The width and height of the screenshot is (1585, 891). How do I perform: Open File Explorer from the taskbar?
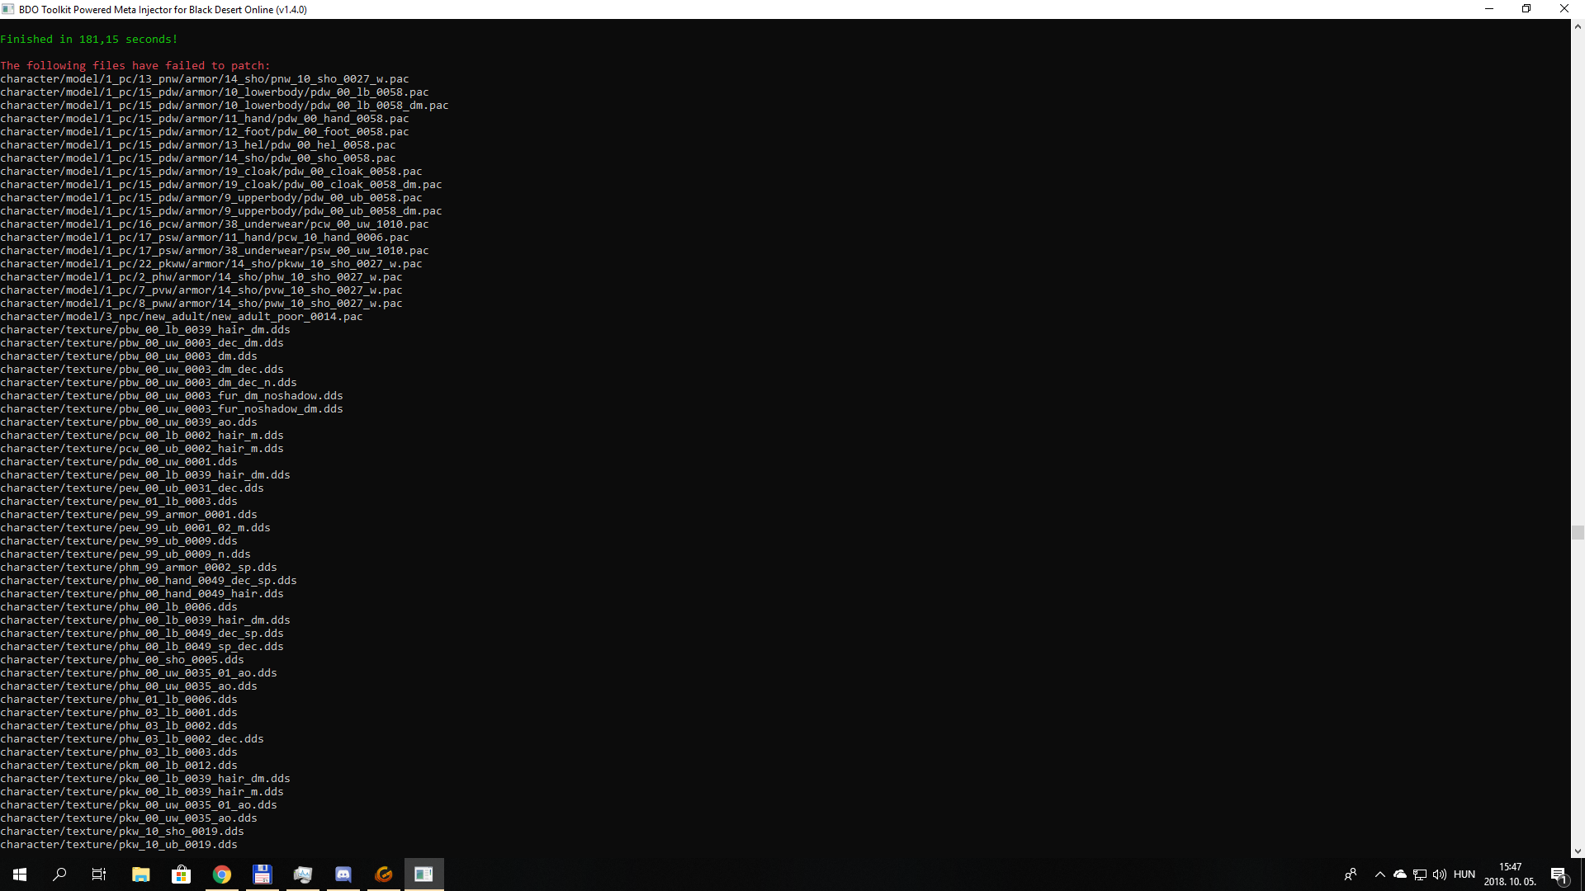click(x=140, y=874)
